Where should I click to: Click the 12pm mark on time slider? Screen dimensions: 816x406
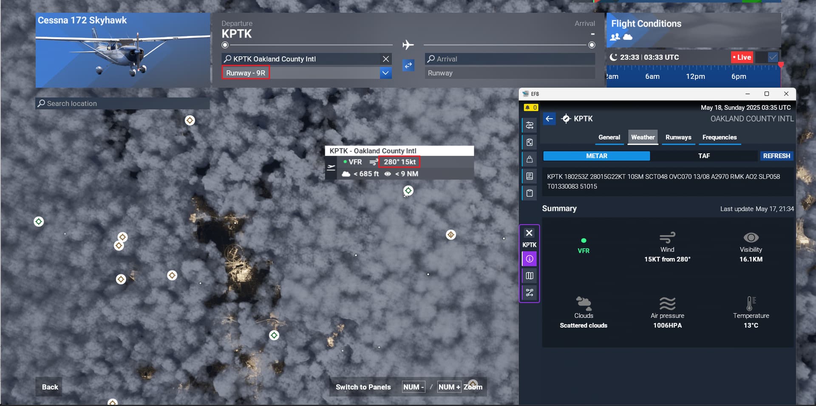(695, 76)
